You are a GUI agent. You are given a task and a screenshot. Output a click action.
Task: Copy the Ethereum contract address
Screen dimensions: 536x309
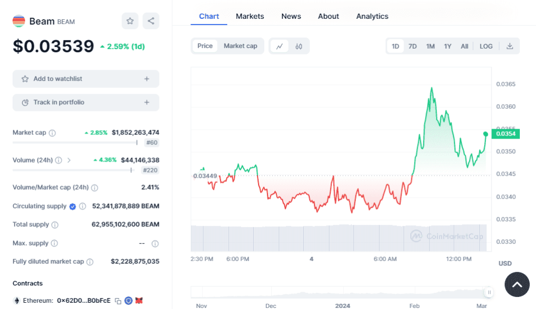click(x=118, y=301)
